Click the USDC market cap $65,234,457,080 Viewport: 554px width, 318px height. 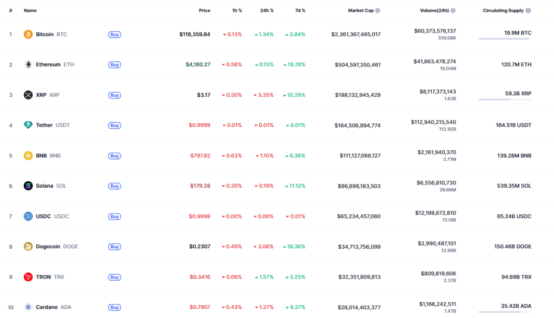(x=359, y=216)
